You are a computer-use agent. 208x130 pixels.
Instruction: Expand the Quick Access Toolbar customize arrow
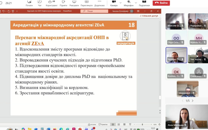(17, 11)
